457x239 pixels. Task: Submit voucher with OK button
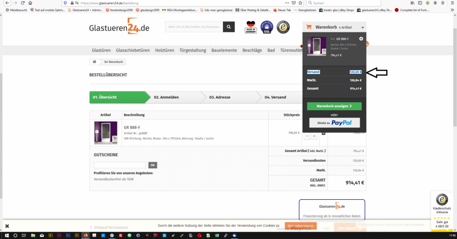(x=153, y=165)
